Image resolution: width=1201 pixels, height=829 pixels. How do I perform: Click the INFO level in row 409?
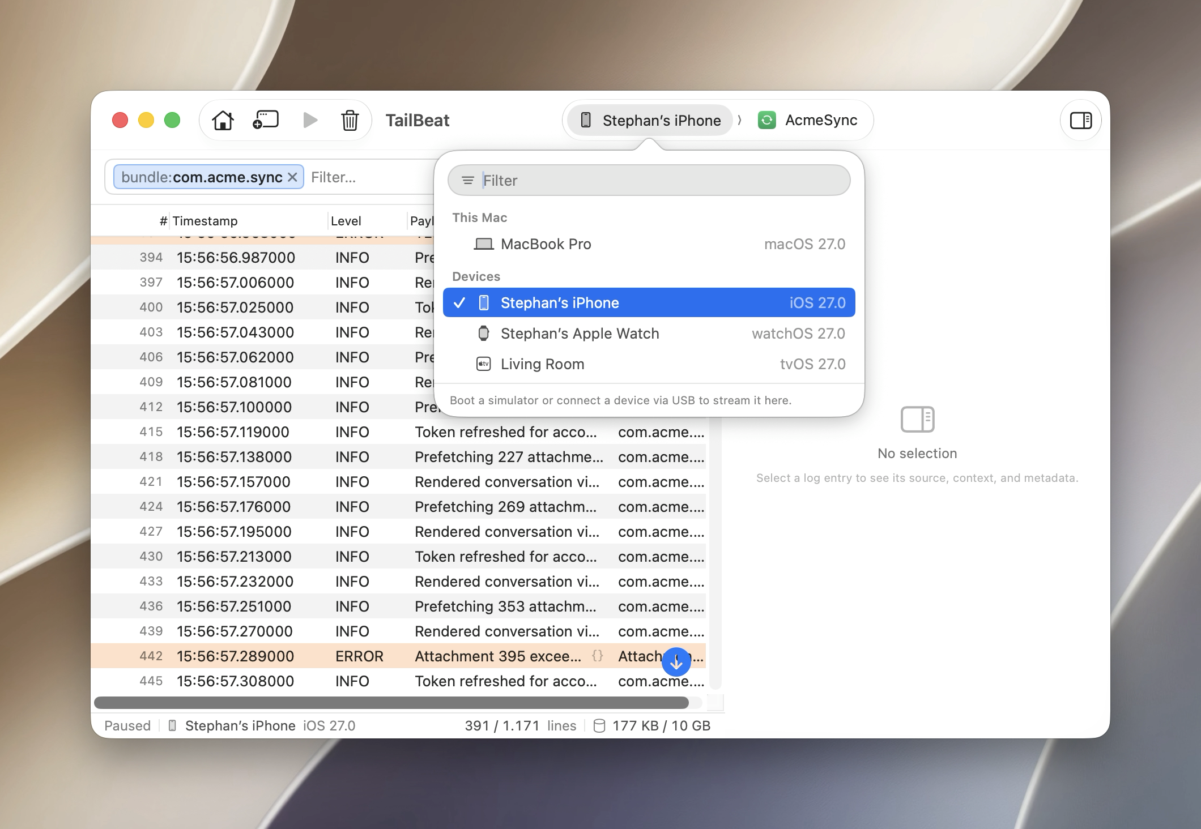pyautogui.click(x=352, y=382)
